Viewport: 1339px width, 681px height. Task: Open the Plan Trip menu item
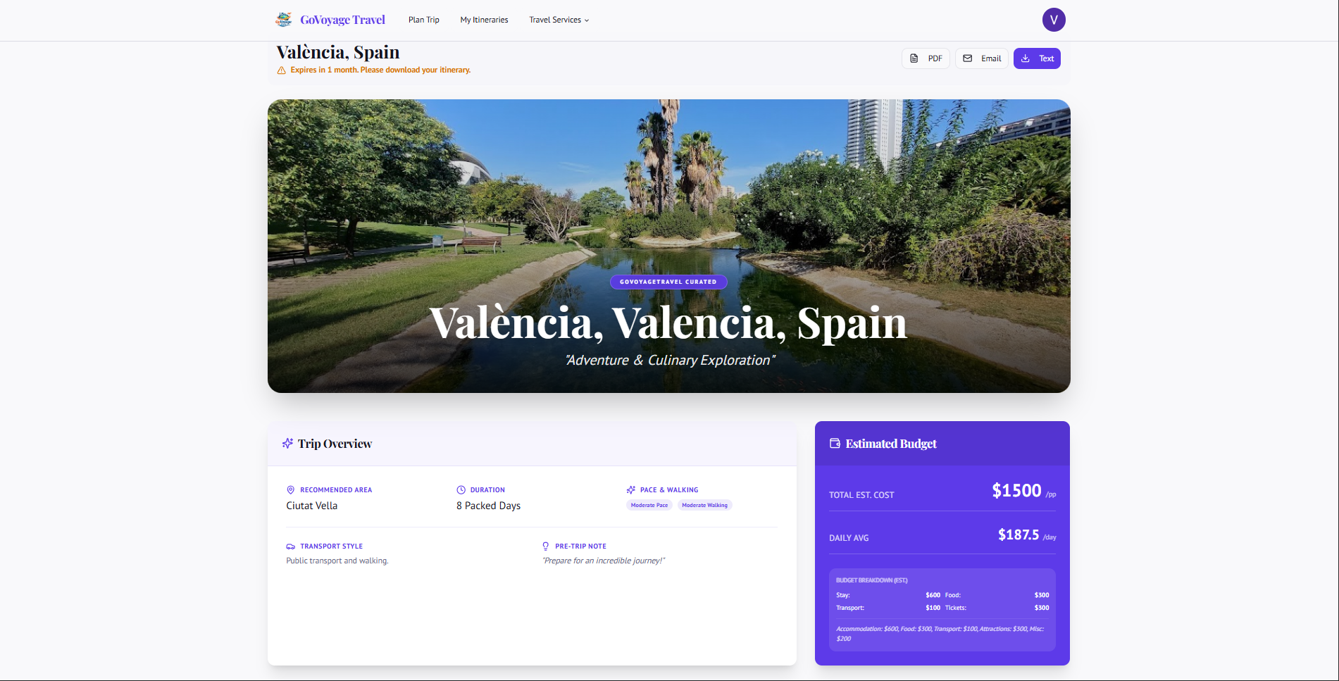point(423,20)
